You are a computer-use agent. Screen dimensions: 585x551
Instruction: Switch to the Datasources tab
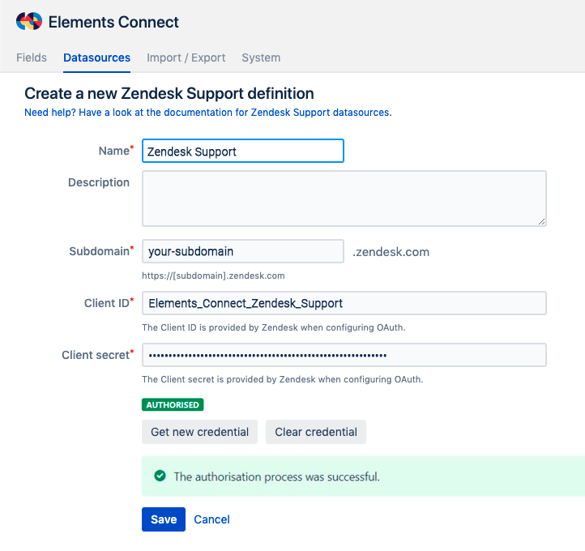pos(96,58)
